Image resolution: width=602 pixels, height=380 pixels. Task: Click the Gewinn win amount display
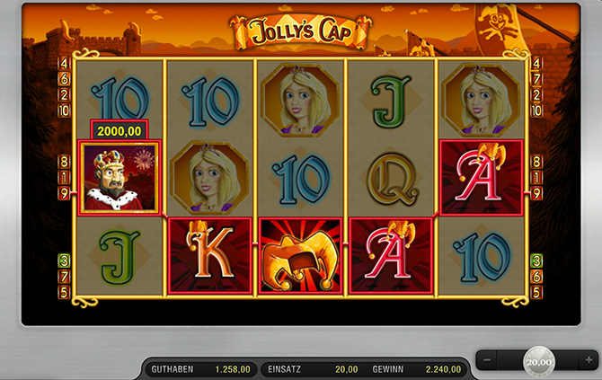coord(417,369)
